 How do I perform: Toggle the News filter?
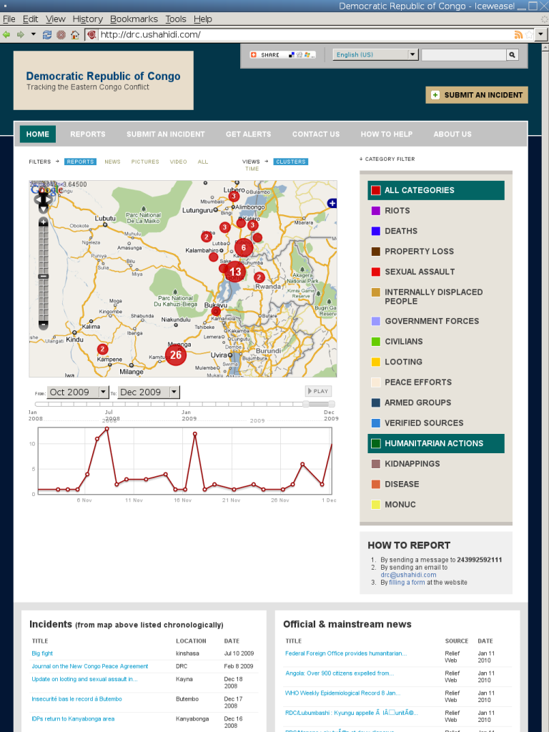pos(112,162)
